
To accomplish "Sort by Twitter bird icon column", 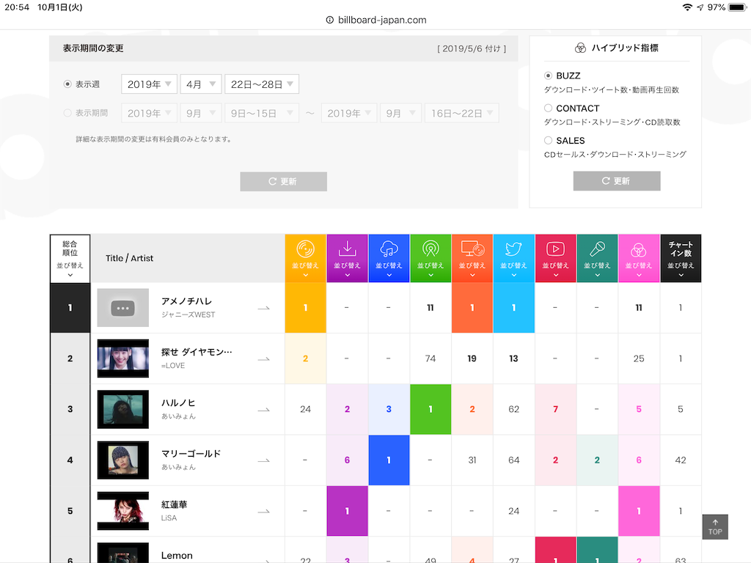I will click(514, 259).
